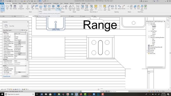The height and width of the screenshot is (96, 171).
Task: Open the work plane Viewer
Action: [145, 7]
